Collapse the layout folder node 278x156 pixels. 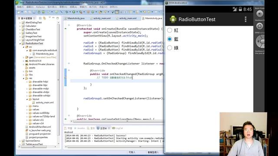click(x=27, y=99)
